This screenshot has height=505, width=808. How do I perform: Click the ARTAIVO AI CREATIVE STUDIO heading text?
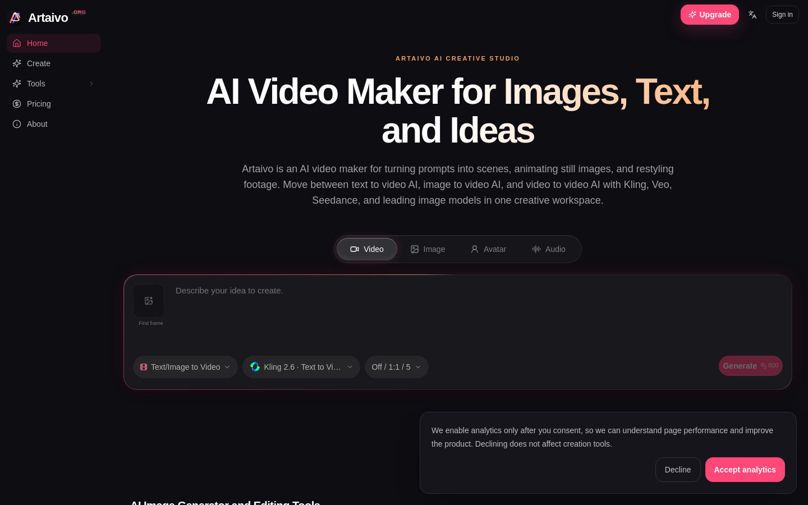[x=458, y=58]
